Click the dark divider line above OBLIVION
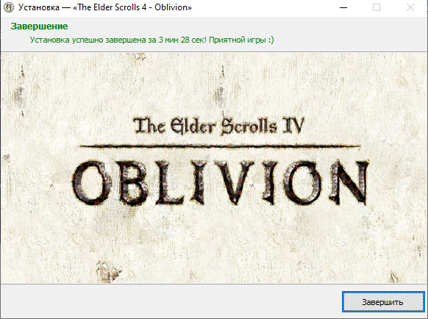428x319 pixels. click(x=220, y=147)
